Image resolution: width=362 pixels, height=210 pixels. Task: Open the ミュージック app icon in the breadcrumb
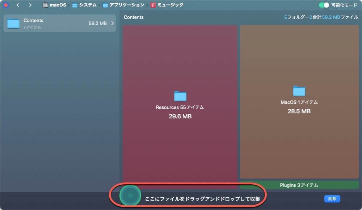point(153,5)
